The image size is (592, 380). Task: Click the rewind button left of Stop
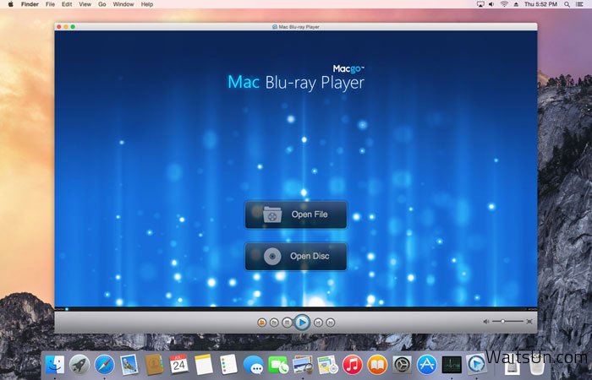pos(275,322)
